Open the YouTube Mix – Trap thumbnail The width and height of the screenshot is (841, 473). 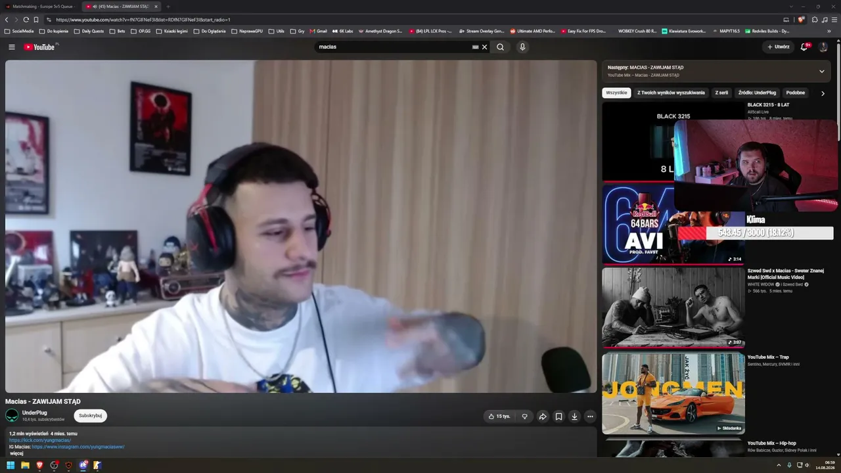tap(673, 394)
